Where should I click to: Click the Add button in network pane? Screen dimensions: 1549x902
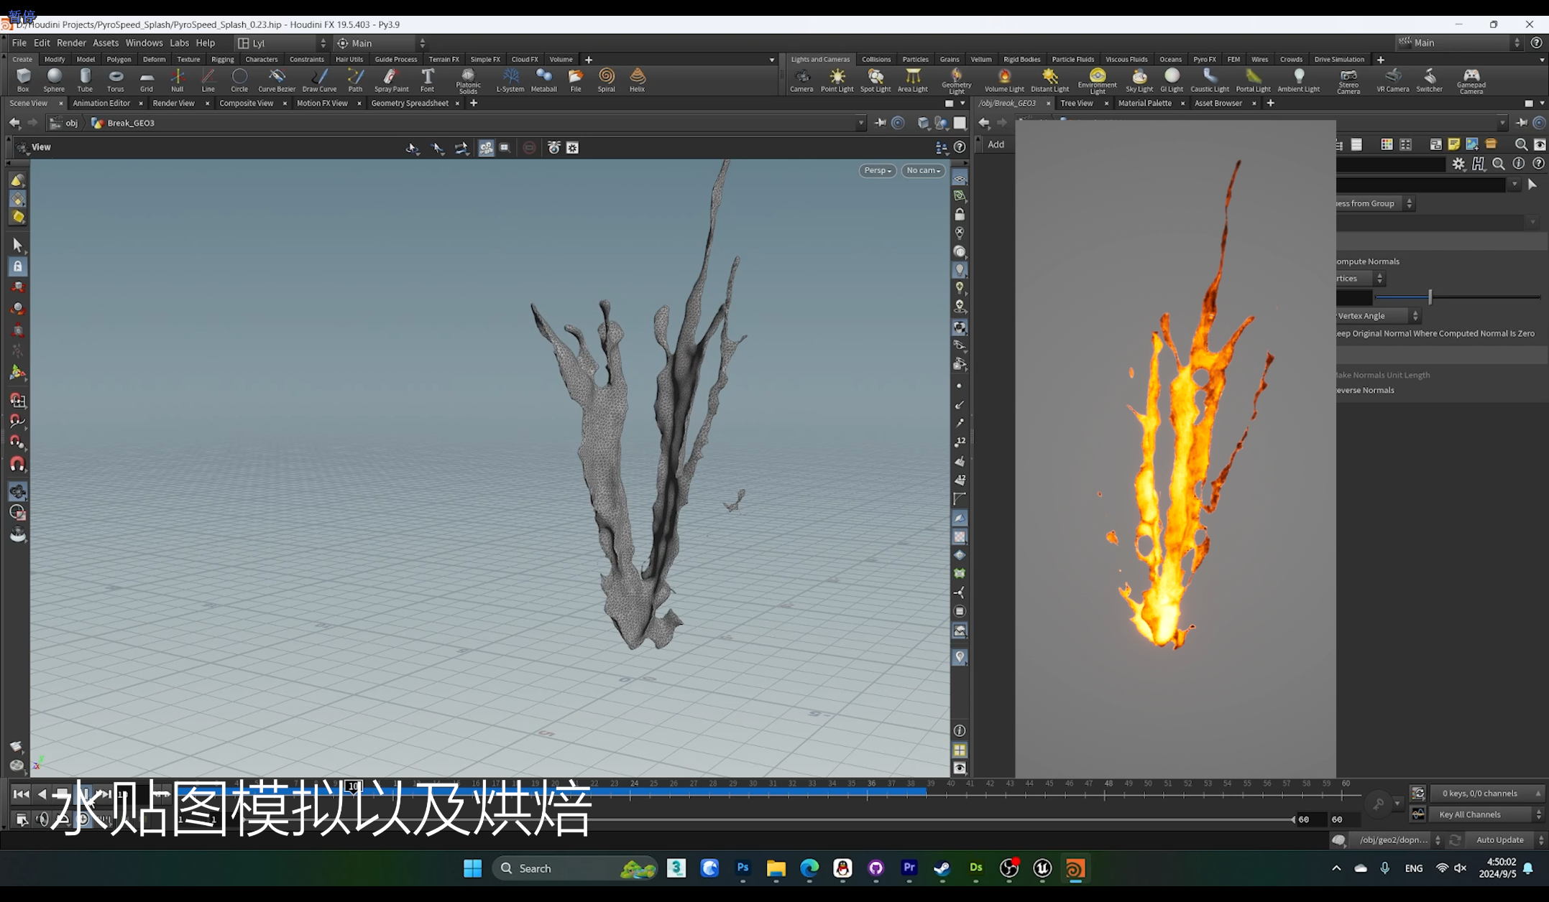tap(996, 144)
